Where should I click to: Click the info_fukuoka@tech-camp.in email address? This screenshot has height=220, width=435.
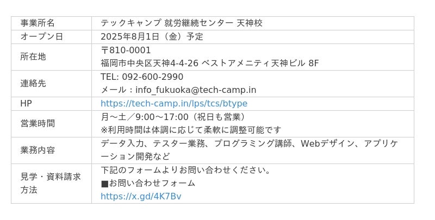tap(196, 90)
